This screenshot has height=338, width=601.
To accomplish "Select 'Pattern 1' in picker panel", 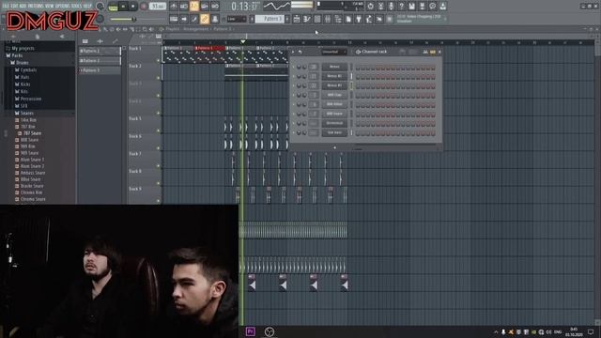I will click(x=100, y=51).
